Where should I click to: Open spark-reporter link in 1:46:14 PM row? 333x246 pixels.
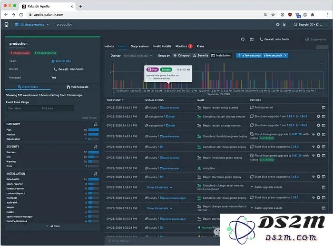pos(169,108)
